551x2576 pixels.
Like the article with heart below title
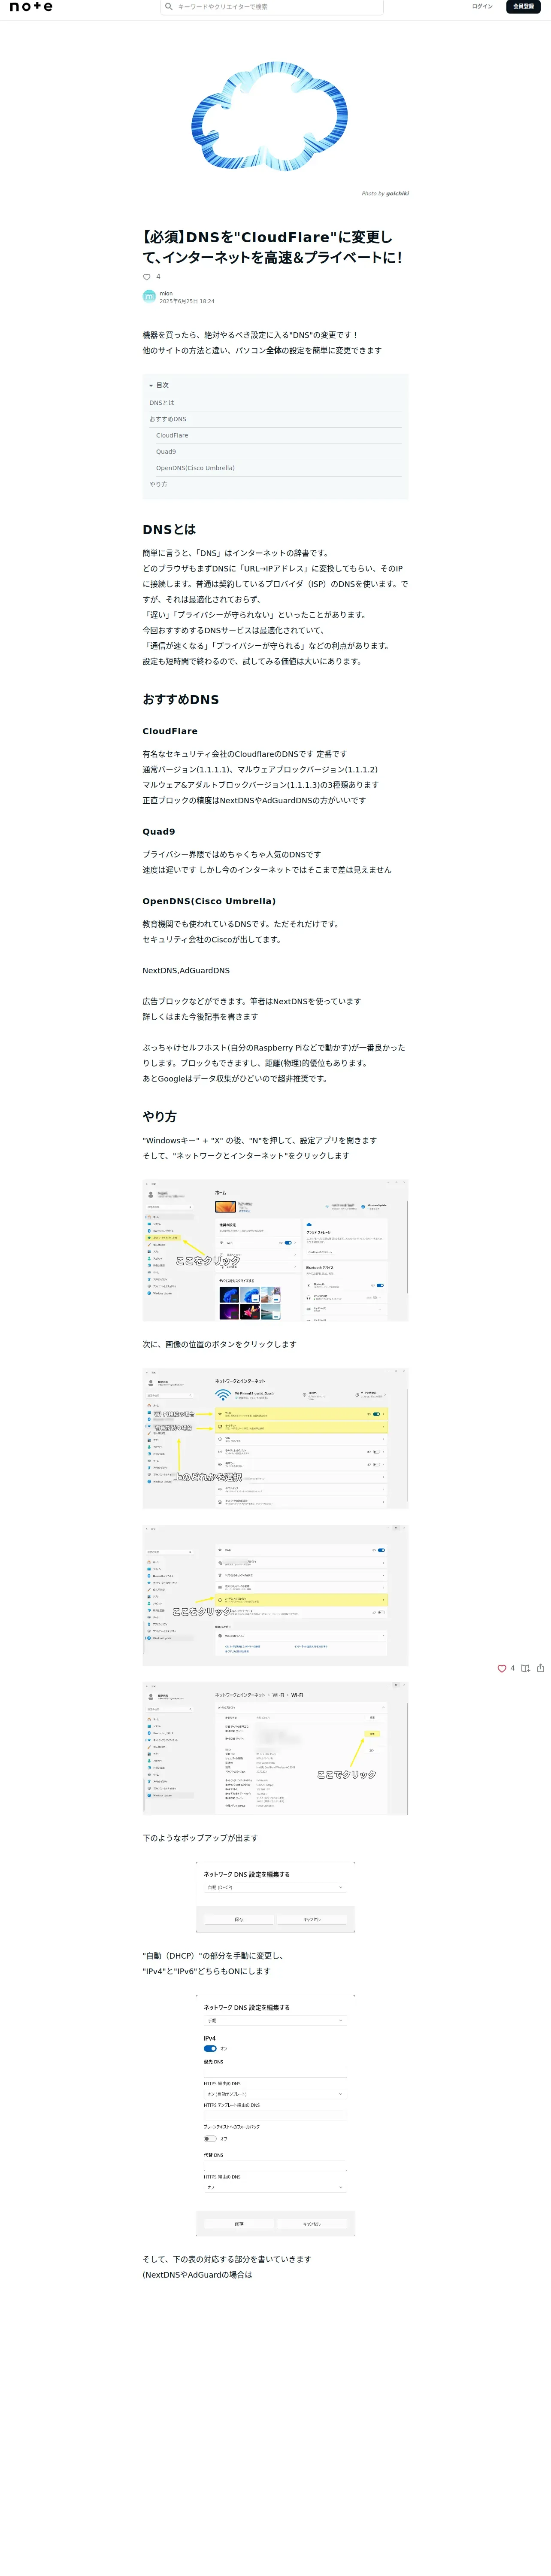point(147,277)
